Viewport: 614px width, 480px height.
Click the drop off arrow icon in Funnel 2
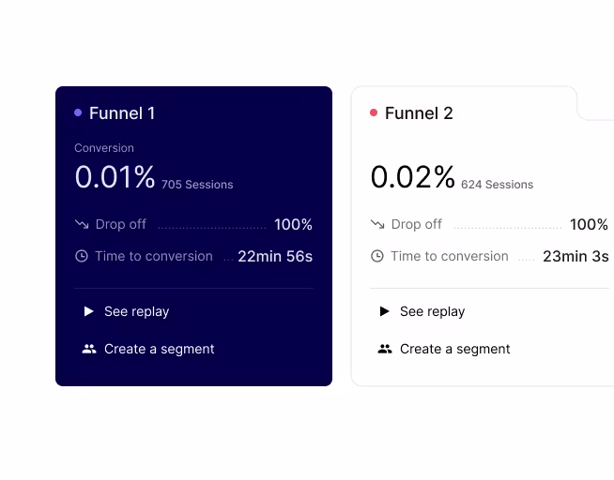(377, 224)
